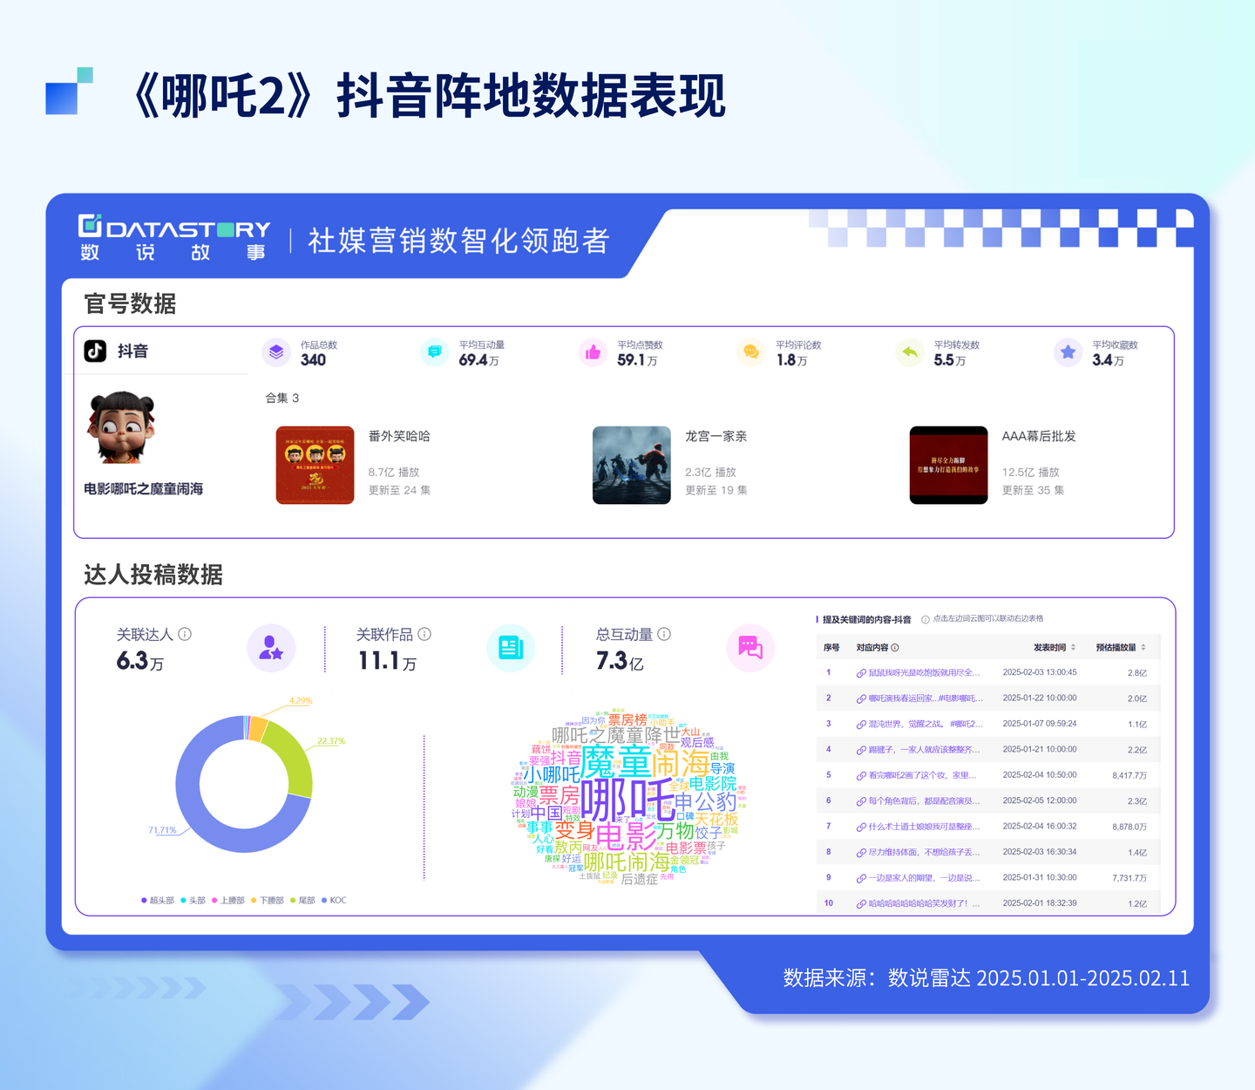Click info icon before 点击左边词云图 hint
Screen dimensions: 1255x1090
click(926, 619)
